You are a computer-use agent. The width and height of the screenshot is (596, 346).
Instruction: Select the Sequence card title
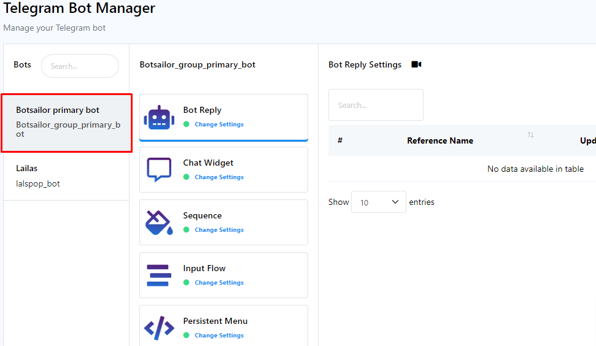202,216
